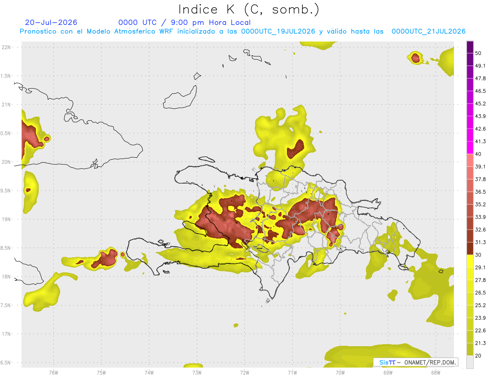
Task: Click legend value '31.3'
Action: click(x=480, y=242)
